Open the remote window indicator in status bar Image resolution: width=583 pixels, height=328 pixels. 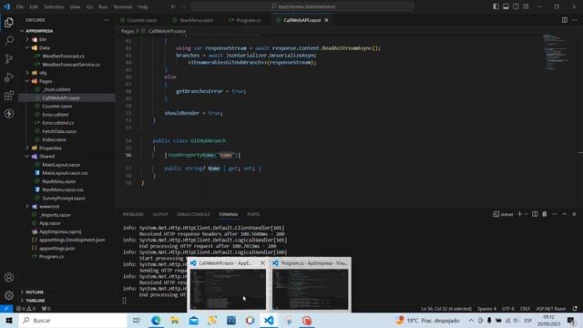[6, 309]
